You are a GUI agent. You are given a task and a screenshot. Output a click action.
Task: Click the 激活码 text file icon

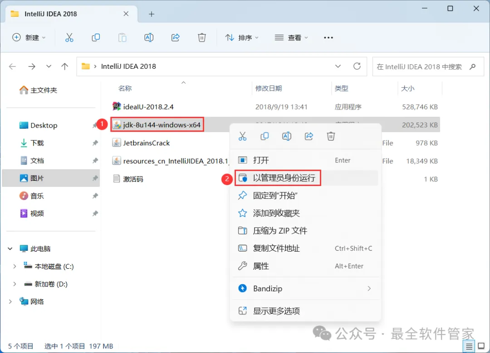(x=117, y=179)
